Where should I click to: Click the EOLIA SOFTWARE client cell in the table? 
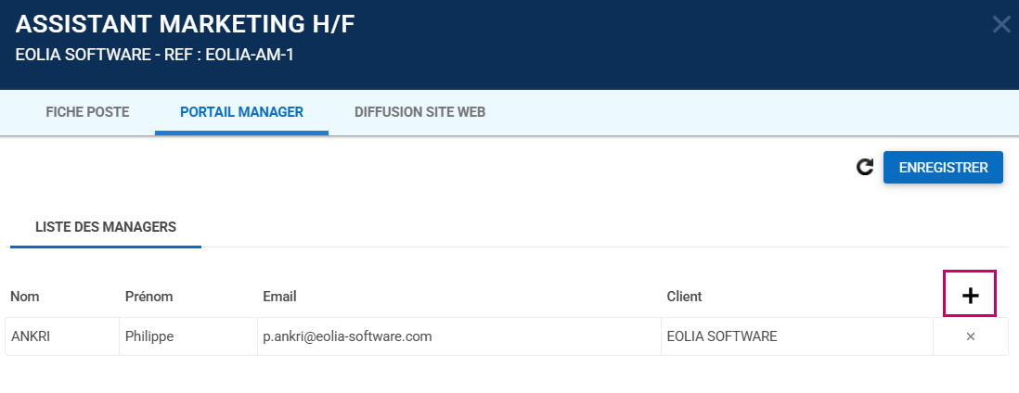click(x=722, y=336)
